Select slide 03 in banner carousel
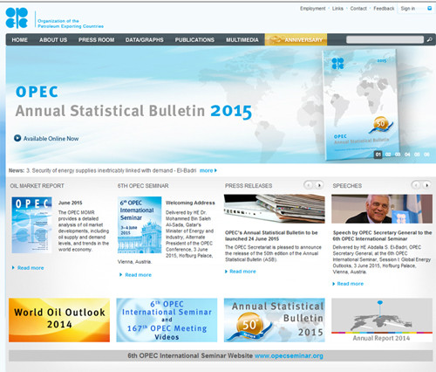 [x=398, y=155]
